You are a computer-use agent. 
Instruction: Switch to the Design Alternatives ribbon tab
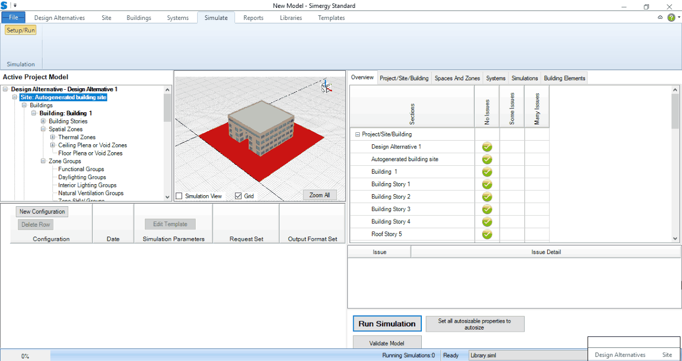click(59, 18)
